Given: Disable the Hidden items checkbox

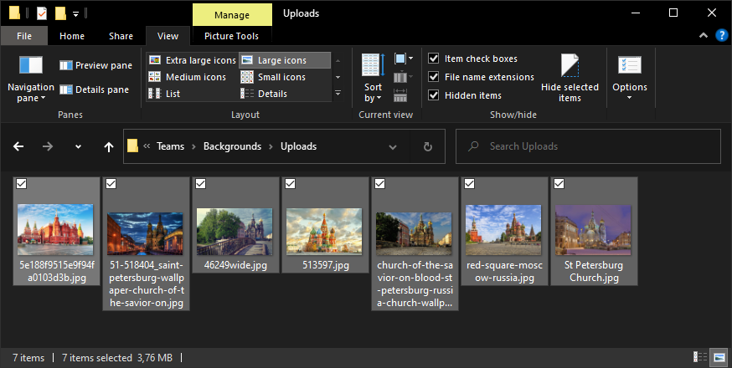Looking at the screenshot, I should 434,95.
